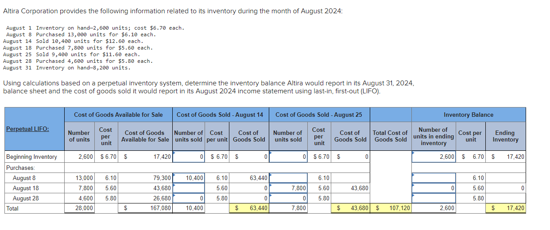This screenshot has width=550, height=230.
Task: Click August 8 Cost of Goods Available 79,300 cell
Action: tap(146, 178)
